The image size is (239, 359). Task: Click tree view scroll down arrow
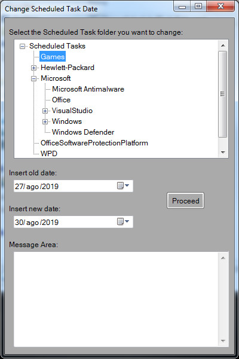[x=223, y=152]
